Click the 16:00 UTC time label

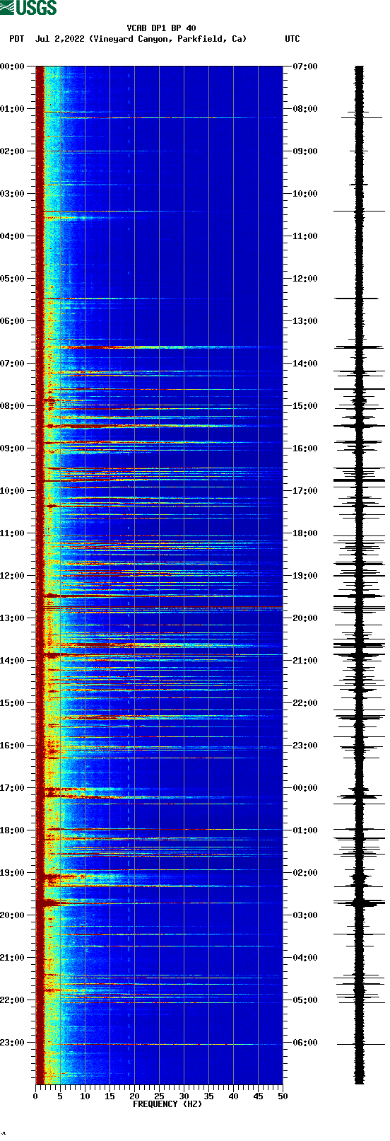click(305, 448)
